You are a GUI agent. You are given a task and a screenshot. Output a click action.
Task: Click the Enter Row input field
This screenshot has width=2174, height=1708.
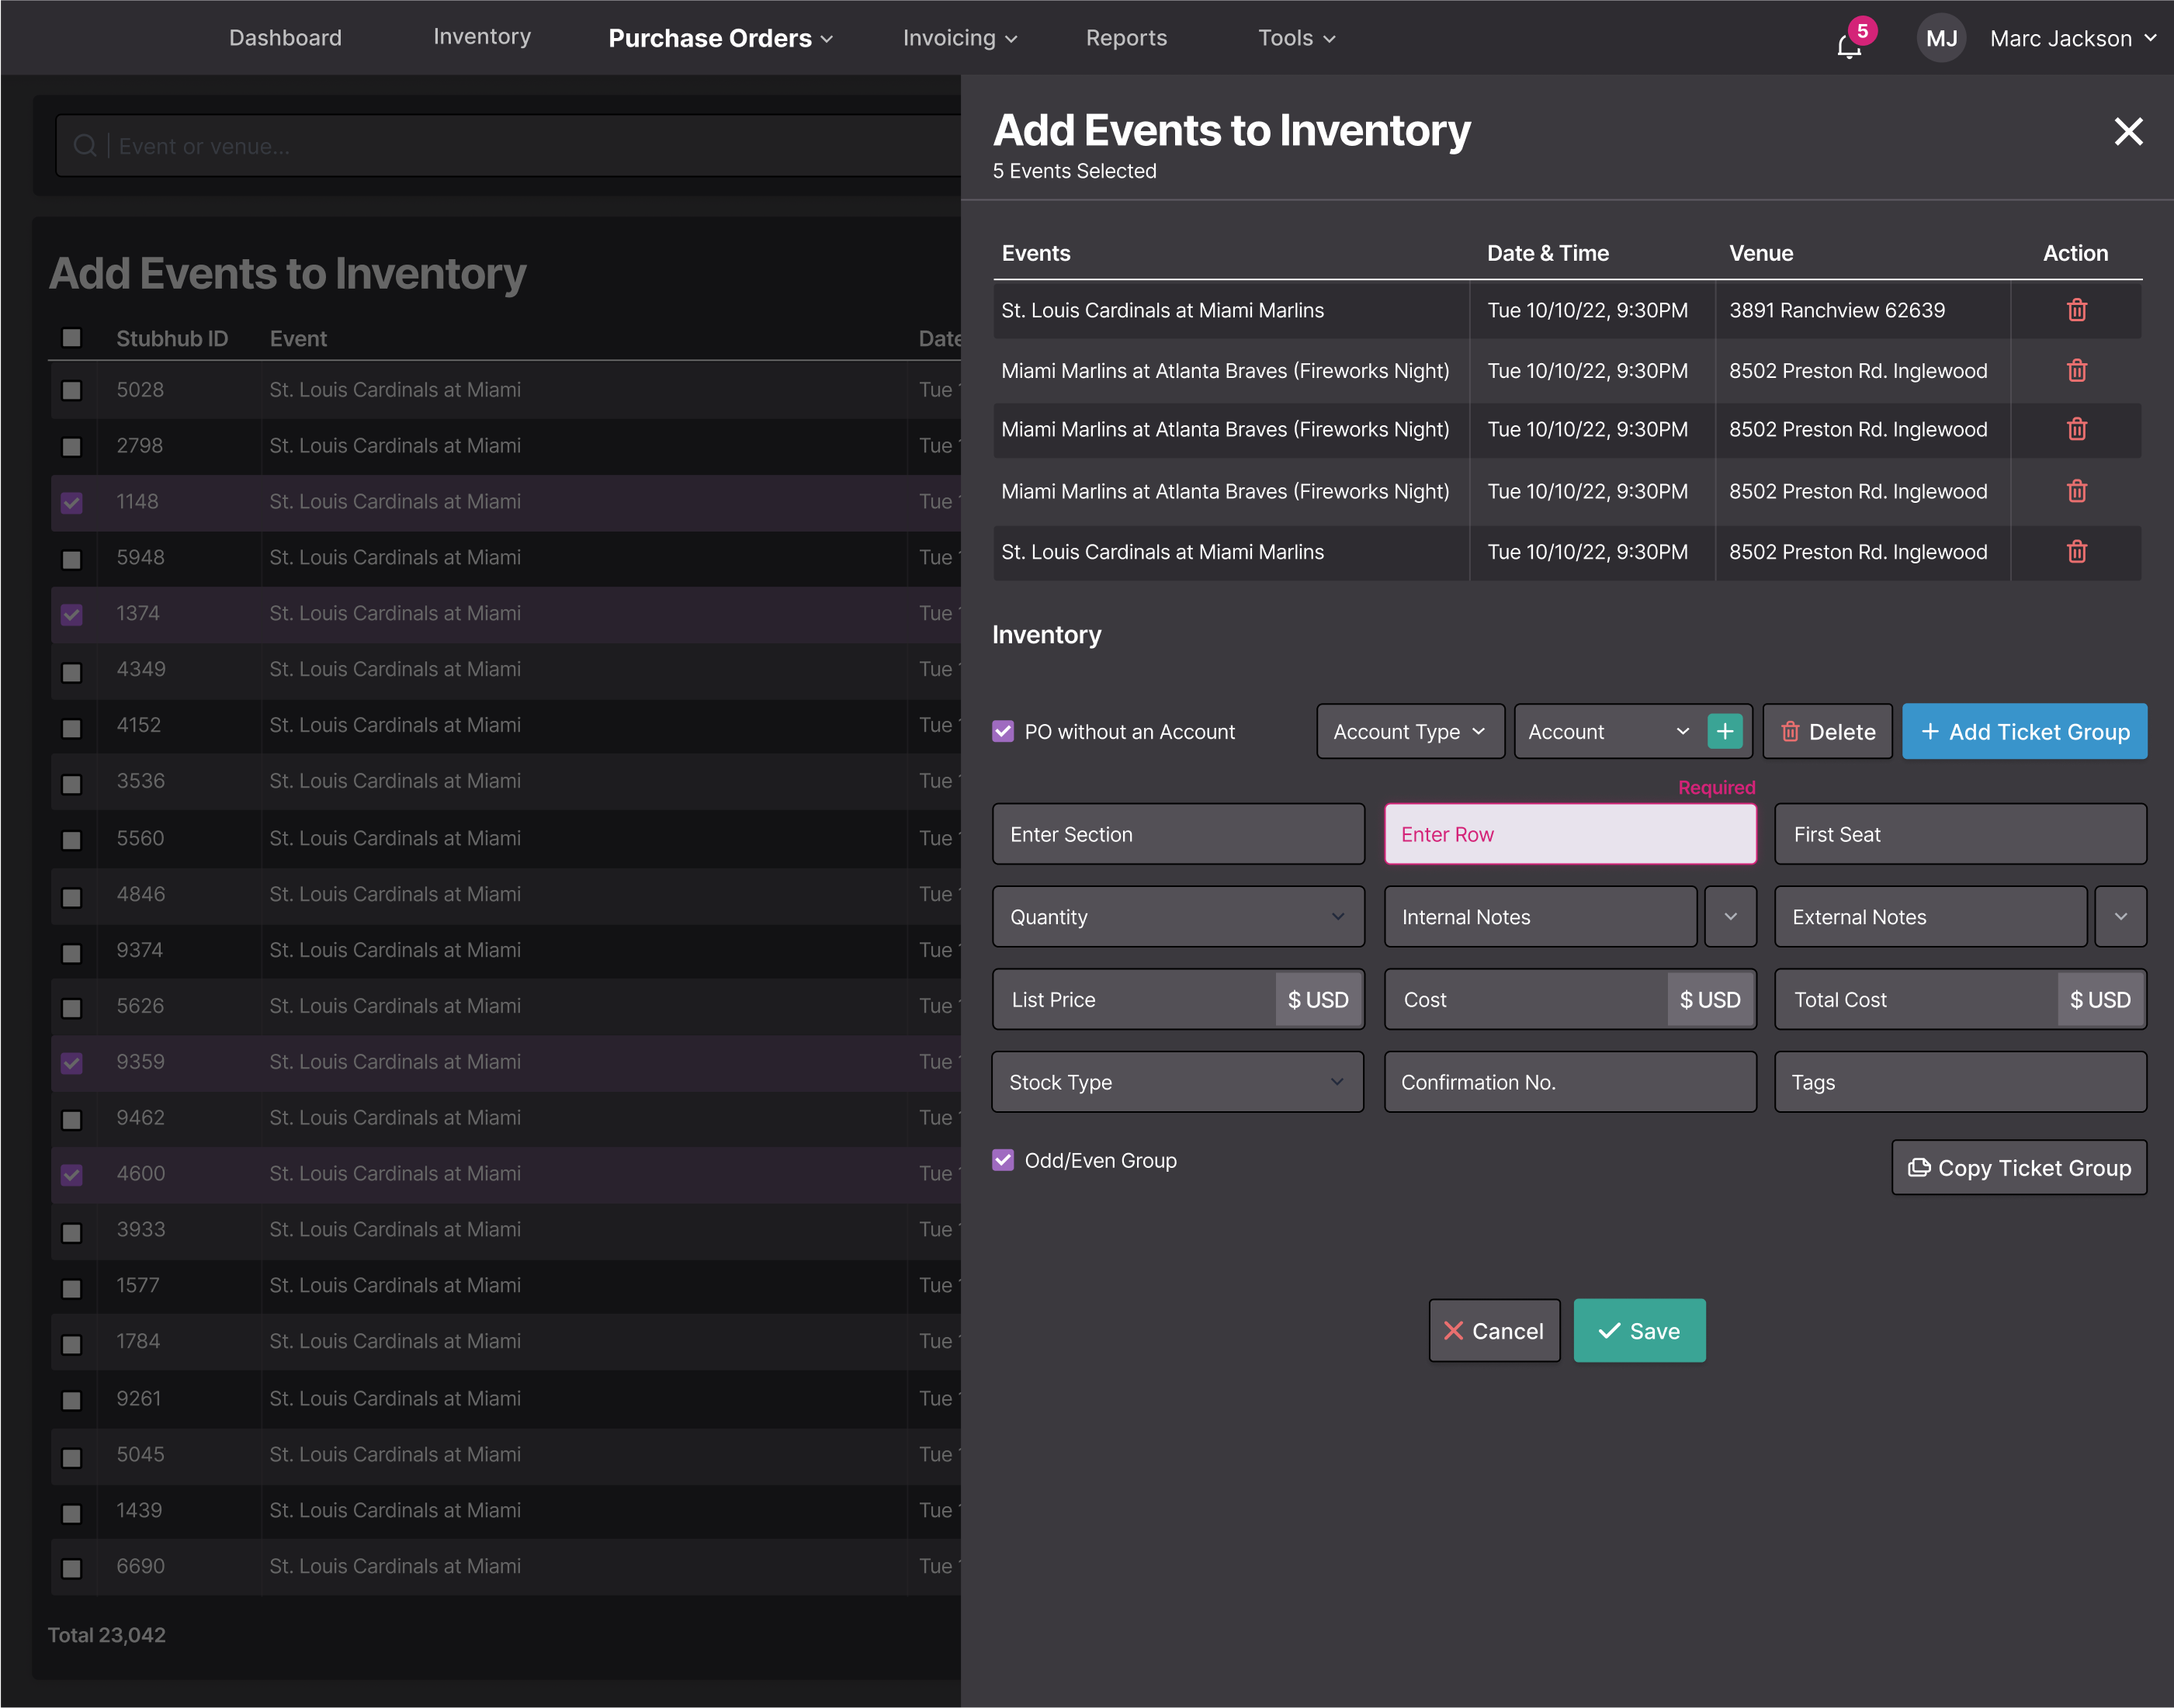click(x=1569, y=835)
